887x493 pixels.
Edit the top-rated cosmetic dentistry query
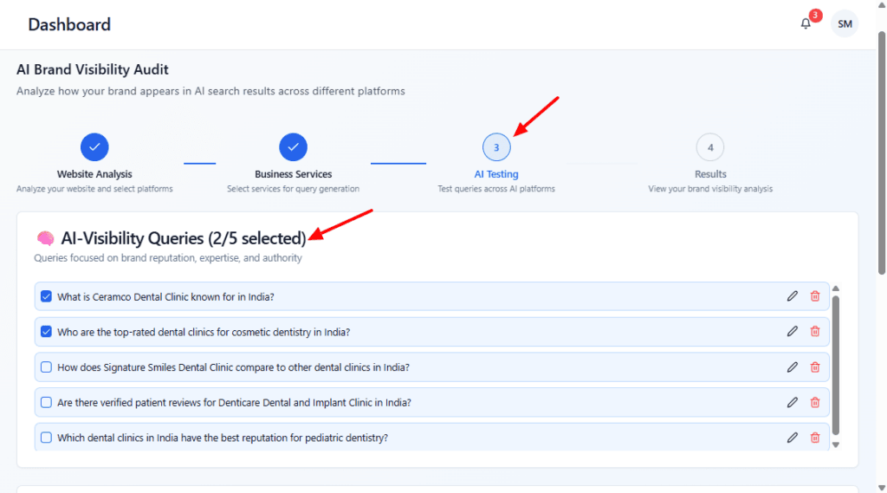pyautogui.click(x=792, y=332)
